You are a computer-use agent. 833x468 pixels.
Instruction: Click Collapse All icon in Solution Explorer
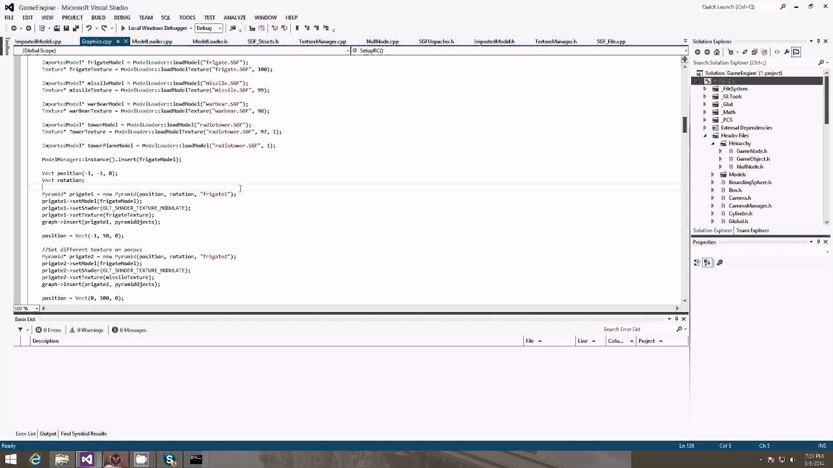755,52
